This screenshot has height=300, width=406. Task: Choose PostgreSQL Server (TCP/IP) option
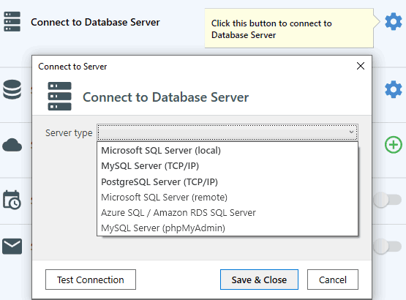[228, 182]
